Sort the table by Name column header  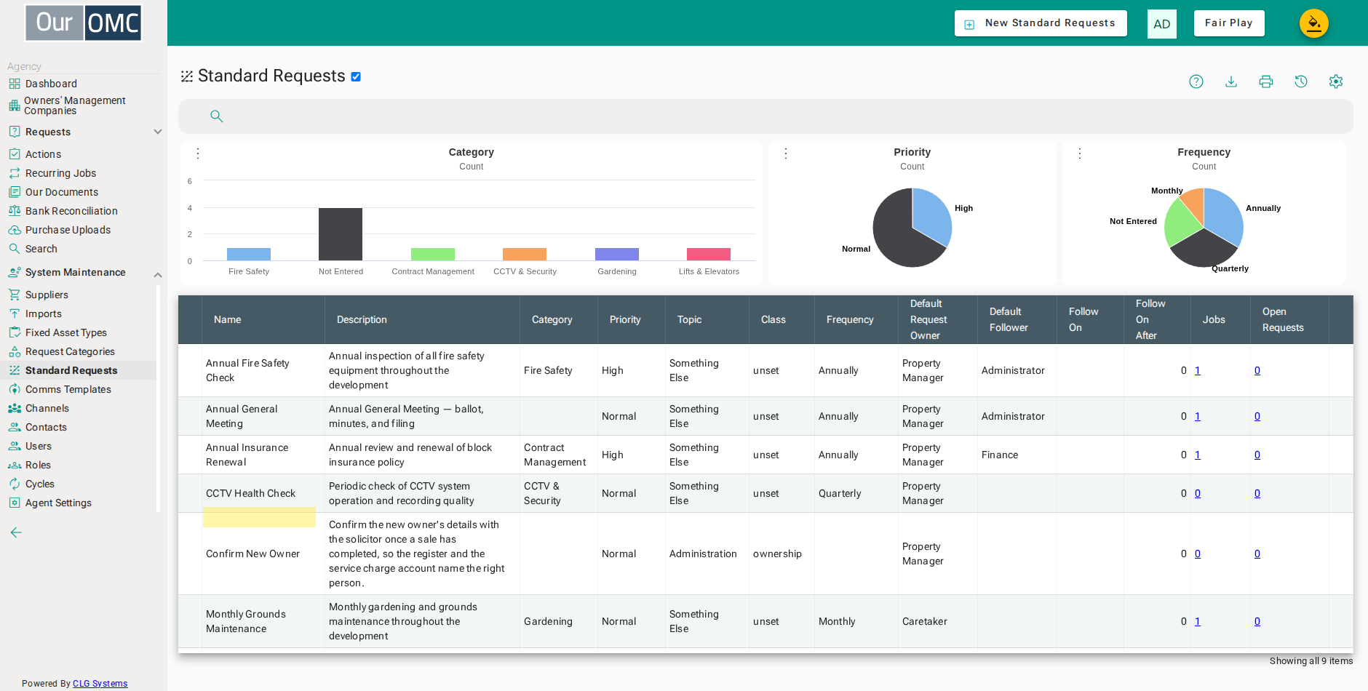point(228,319)
